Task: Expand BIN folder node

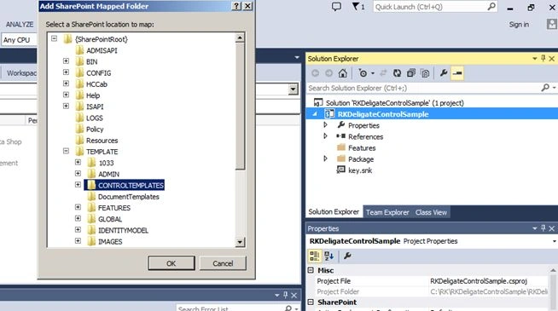Action: tap(66, 61)
